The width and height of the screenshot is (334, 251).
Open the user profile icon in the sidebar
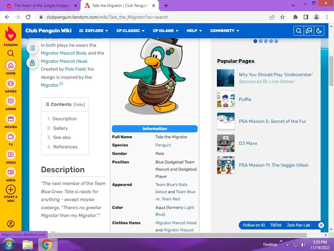11,224
